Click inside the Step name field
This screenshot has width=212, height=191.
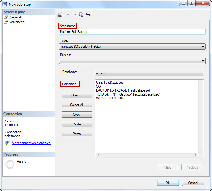pos(132,32)
